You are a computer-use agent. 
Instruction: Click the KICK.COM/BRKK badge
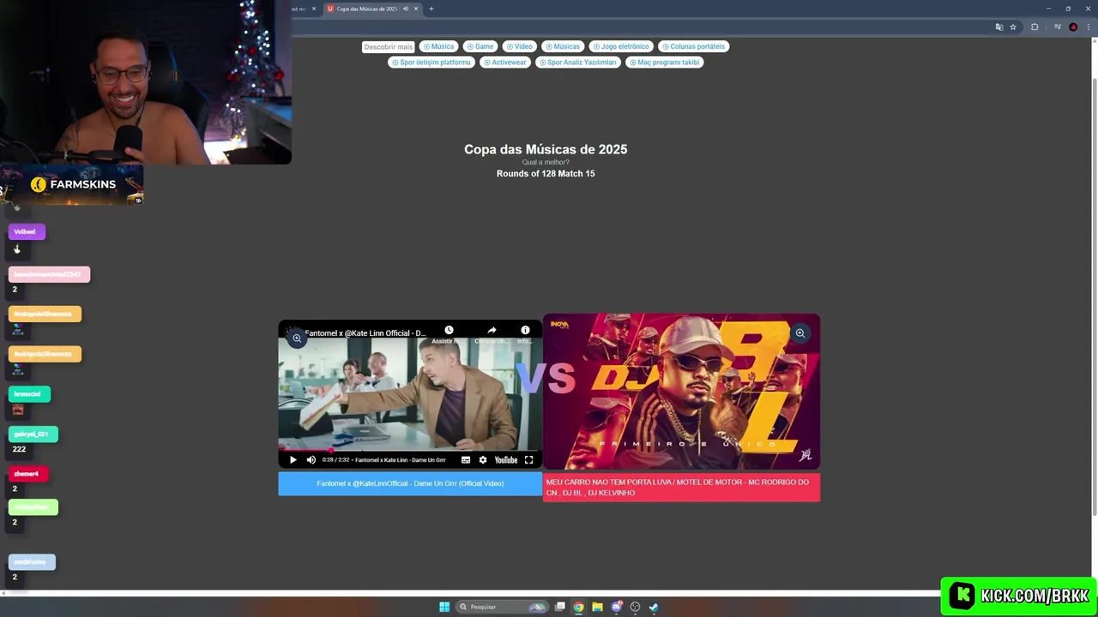point(1018,596)
